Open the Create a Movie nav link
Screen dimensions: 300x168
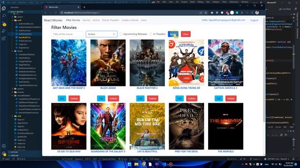coord(130,20)
